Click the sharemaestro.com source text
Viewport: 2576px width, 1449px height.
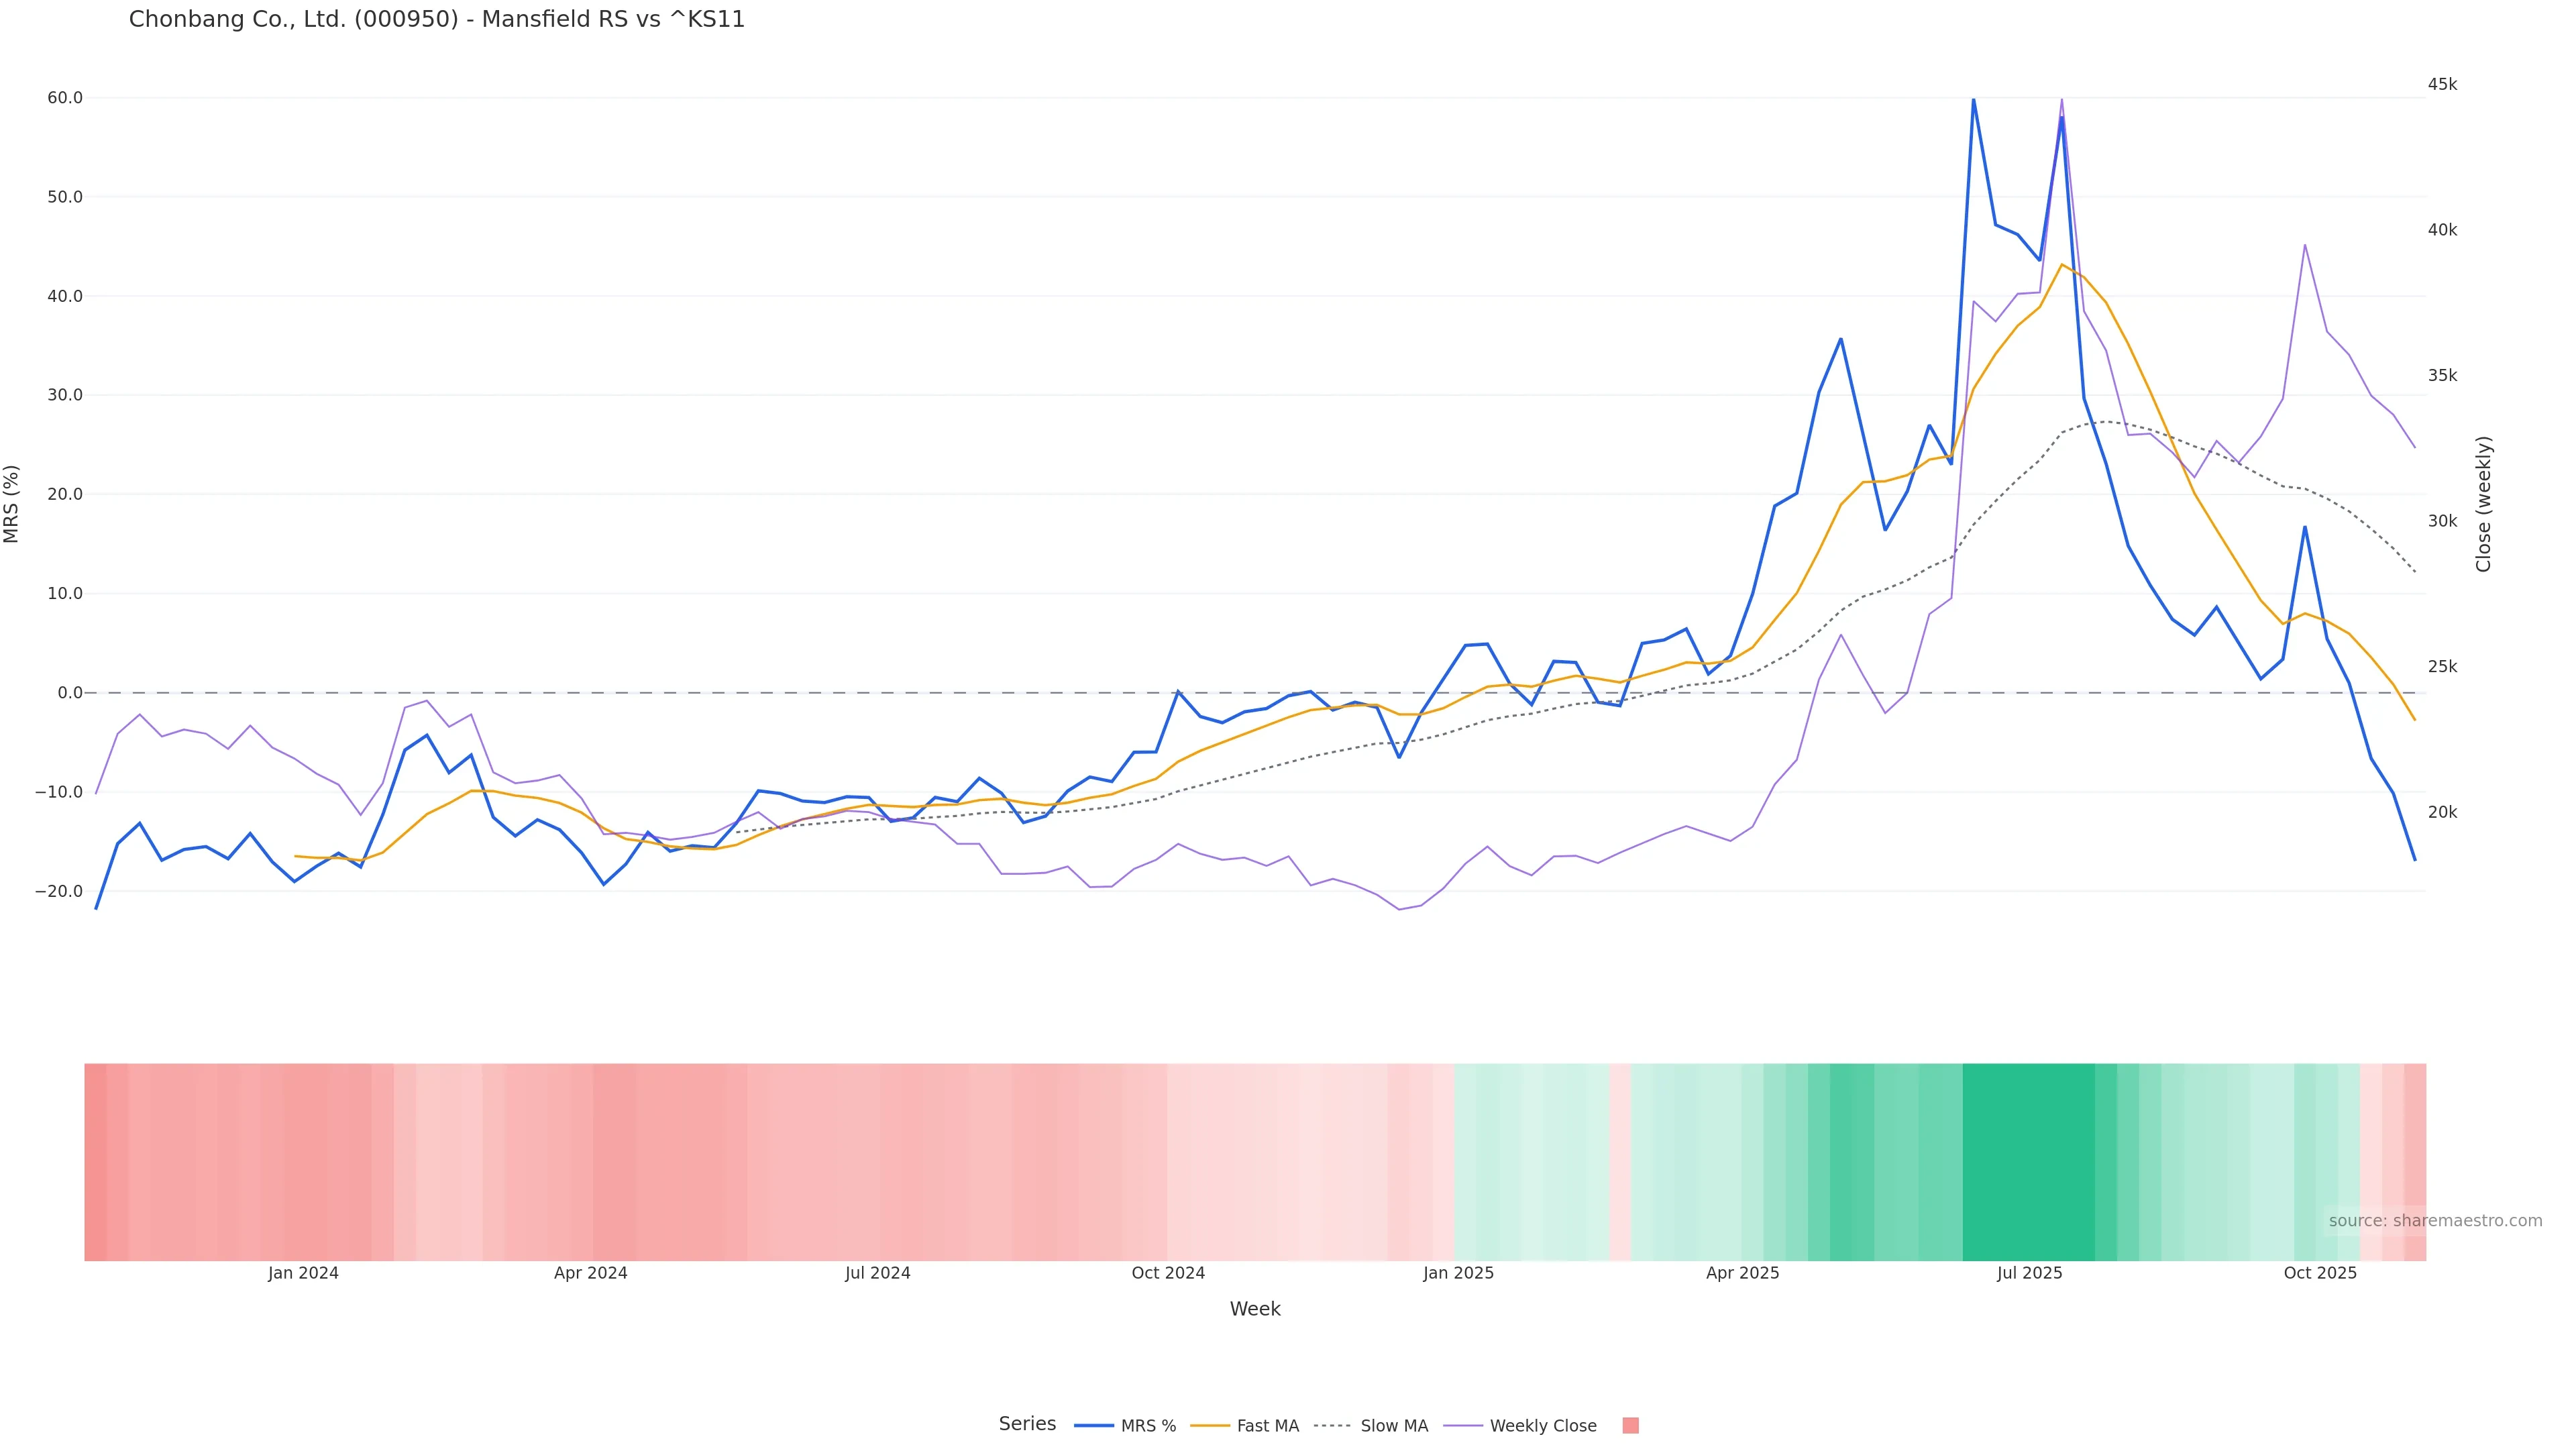click(x=2435, y=1221)
